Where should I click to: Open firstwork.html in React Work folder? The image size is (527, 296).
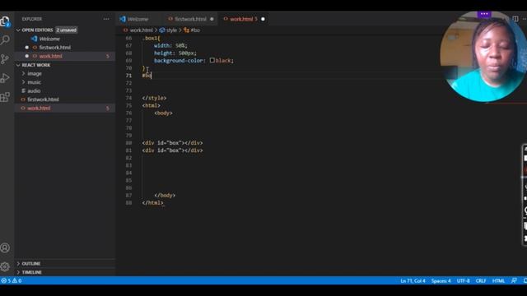coord(43,99)
